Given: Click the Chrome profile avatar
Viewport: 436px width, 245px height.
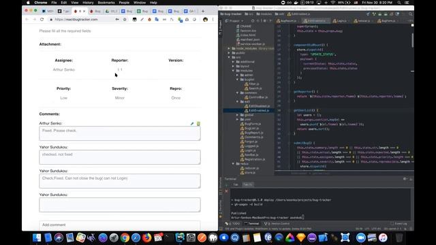Looking at the screenshot, I should pyautogui.click(x=205, y=20).
